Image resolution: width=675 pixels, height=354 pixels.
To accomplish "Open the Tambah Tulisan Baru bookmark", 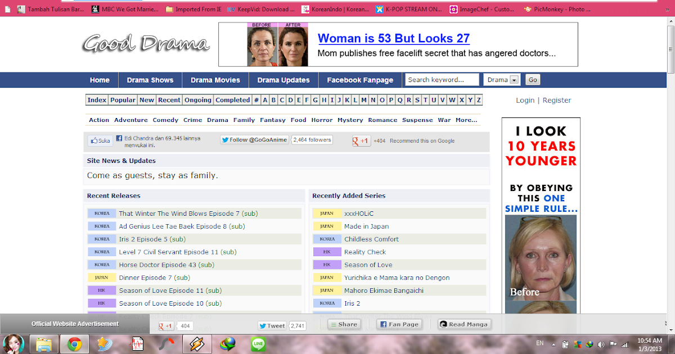I will [x=51, y=9].
